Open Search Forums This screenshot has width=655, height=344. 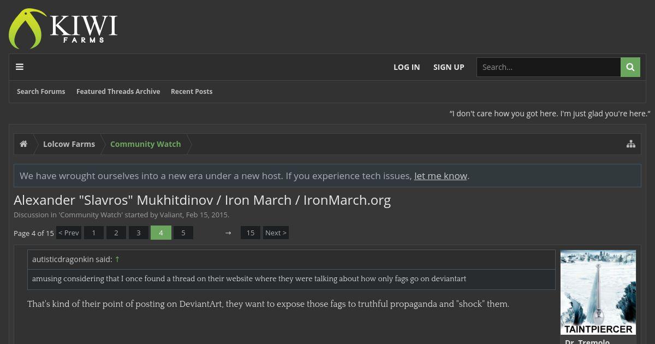click(x=41, y=92)
